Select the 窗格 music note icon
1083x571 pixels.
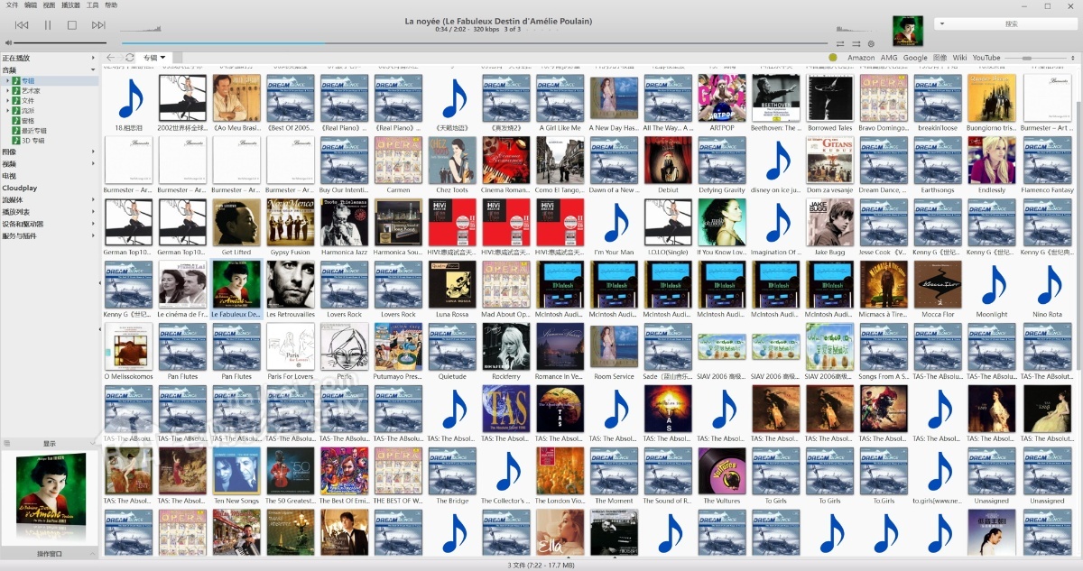[x=16, y=121]
